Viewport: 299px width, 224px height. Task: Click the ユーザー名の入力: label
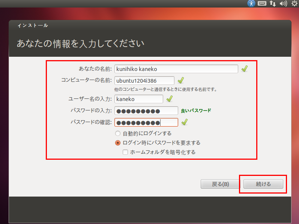pyautogui.click(x=90, y=99)
